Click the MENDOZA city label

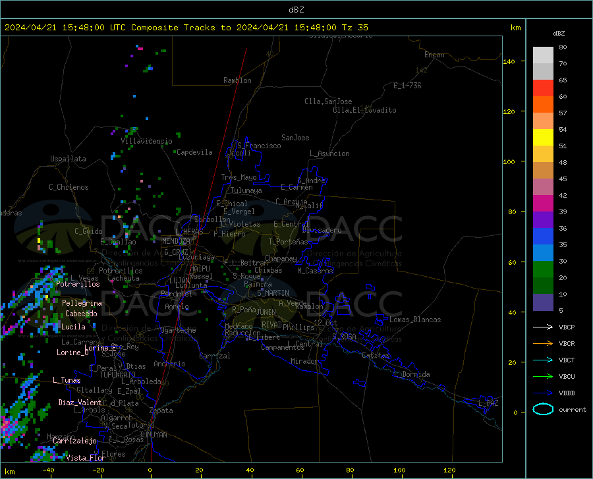click(x=176, y=241)
